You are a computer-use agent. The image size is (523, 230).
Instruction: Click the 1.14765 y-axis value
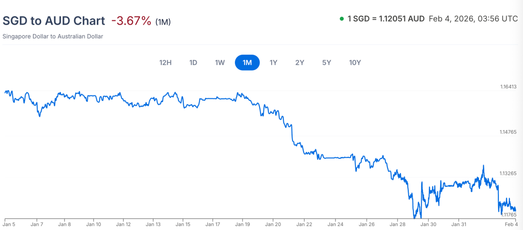point(509,132)
